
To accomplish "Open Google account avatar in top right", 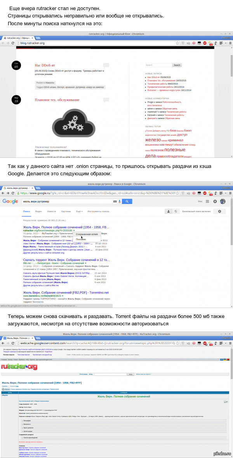I will coord(223,201).
